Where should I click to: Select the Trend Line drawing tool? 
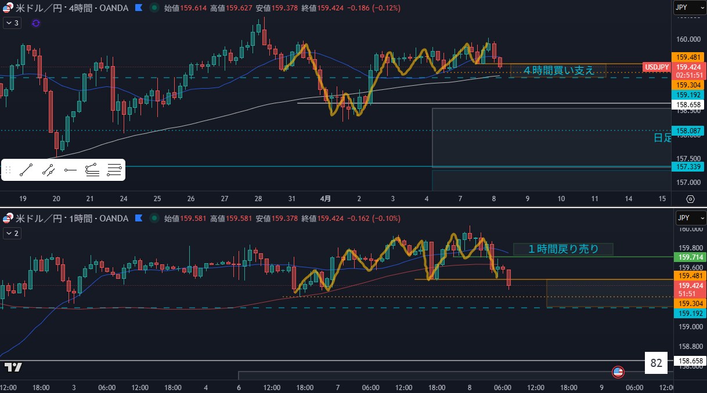pyautogui.click(x=26, y=170)
